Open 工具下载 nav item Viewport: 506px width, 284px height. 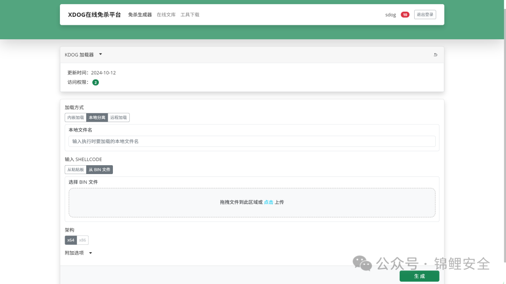190,15
